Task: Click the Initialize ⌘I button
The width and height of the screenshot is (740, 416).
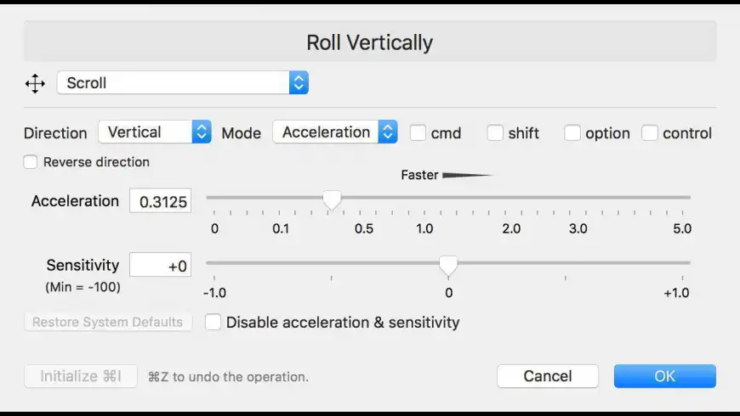Action: coord(81,376)
